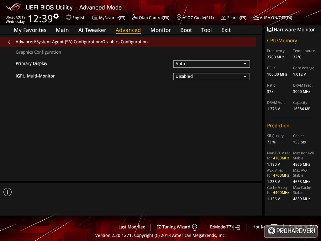321x241 pixels.
Task: Click the info circle icon in the help panel
Action: pyautogui.click(x=8, y=192)
